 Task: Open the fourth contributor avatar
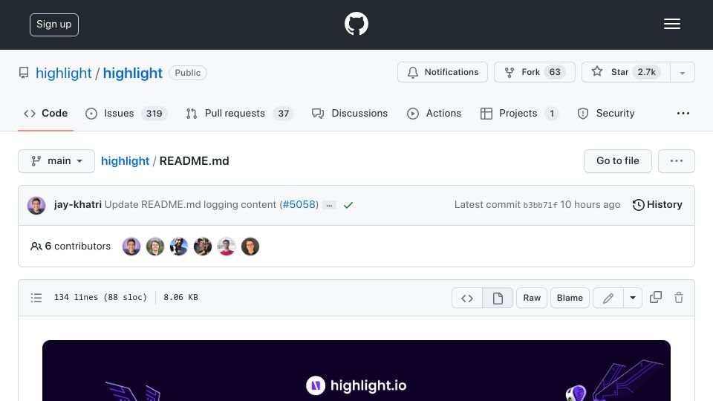(x=202, y=247)
